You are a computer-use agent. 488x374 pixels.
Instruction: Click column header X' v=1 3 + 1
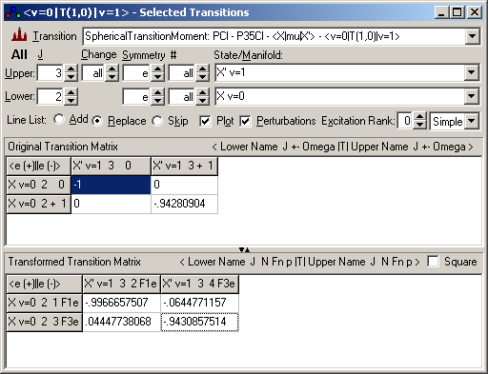[184, 166]
